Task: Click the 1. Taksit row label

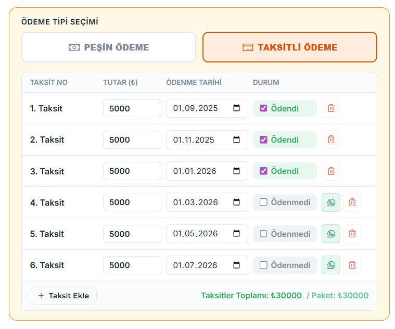Action: click(x=46, y=109)
